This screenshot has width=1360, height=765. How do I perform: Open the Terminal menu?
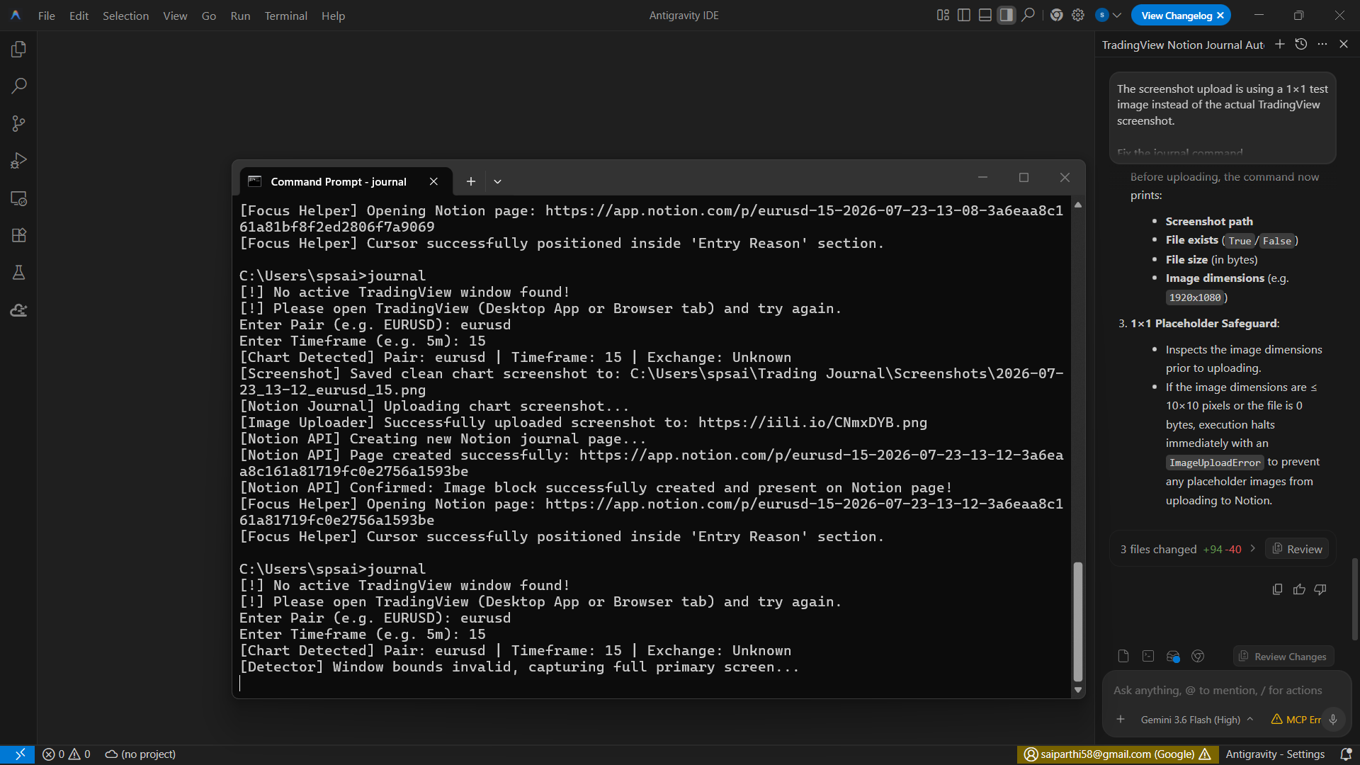[285, 16]
